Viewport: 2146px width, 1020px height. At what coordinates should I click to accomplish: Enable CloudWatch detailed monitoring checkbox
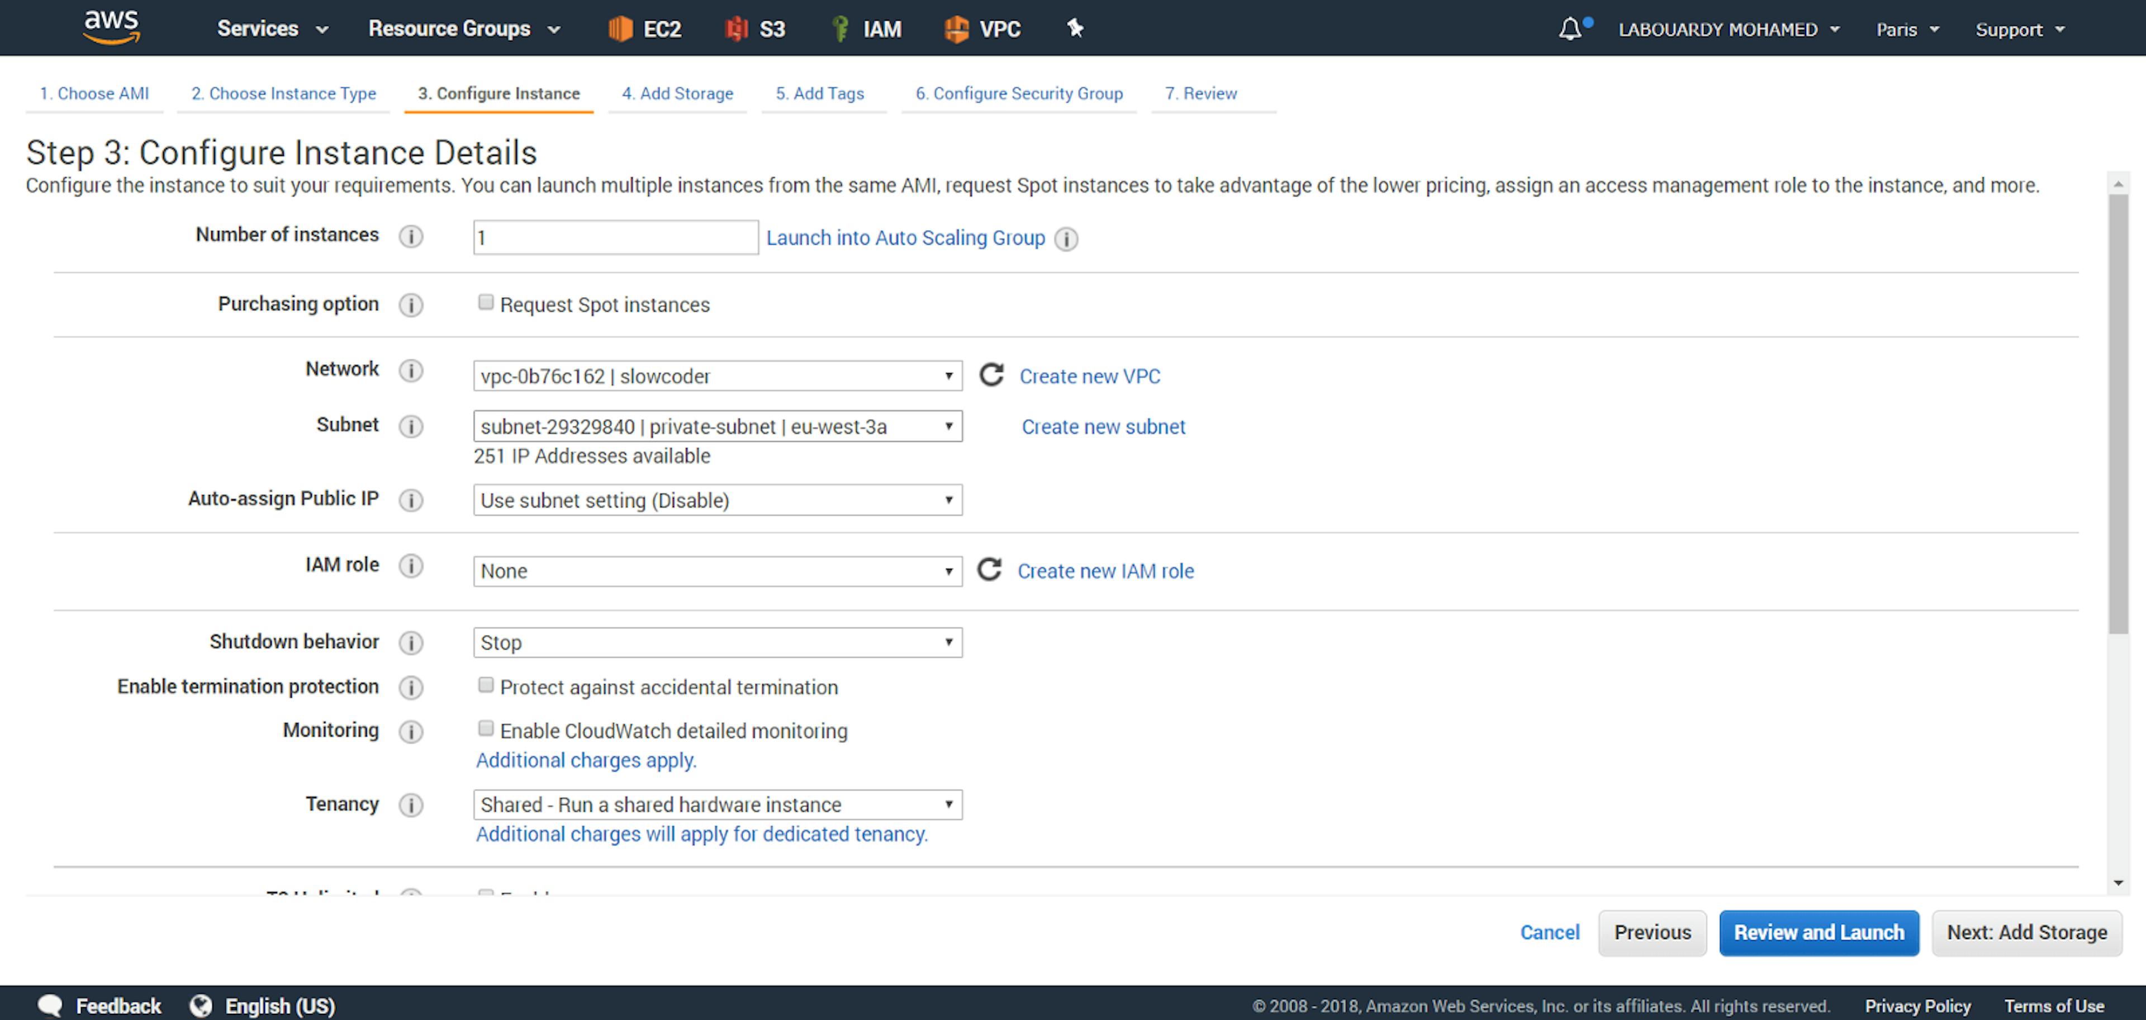[486, 728]
